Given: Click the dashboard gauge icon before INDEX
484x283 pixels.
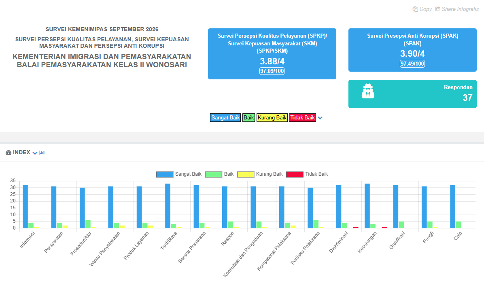Looking at the screenshot, I should 8,153.
